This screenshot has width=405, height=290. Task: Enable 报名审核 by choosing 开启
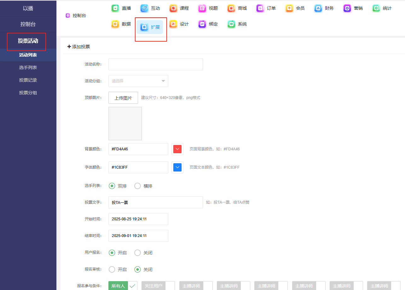click(112, 270)
